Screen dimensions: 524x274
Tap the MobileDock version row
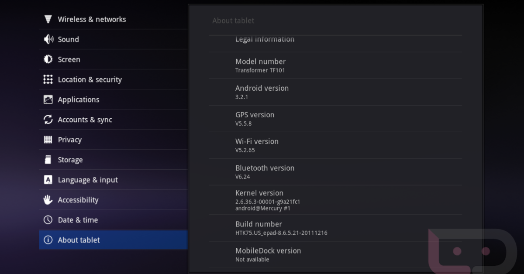pos(335,255)
